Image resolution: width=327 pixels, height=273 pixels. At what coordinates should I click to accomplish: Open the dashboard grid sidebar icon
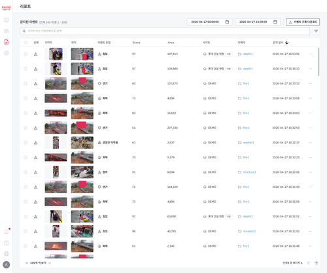click(7, 31)
